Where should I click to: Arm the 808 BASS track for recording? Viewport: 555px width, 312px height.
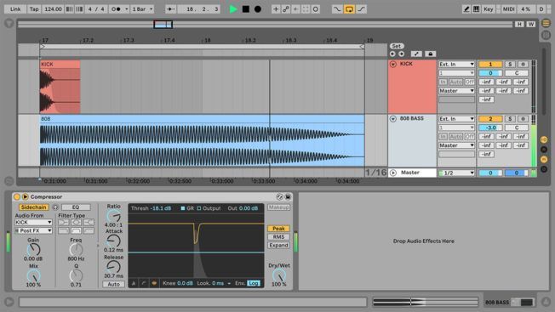(x=523, y=119)
